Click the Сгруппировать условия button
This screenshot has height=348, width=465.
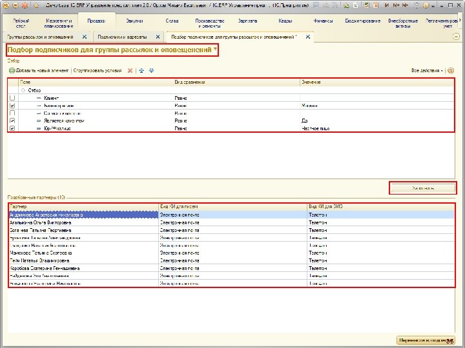98,70
